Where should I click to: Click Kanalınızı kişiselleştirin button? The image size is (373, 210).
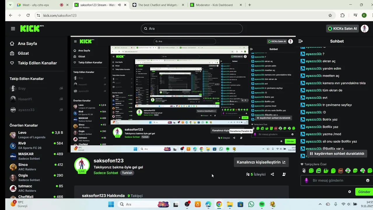(261, 162)
